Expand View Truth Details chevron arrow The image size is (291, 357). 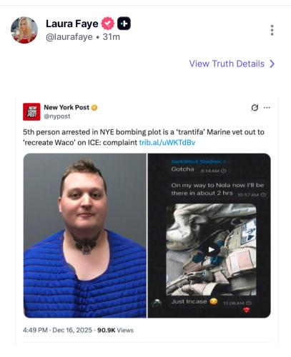point(272,64)
